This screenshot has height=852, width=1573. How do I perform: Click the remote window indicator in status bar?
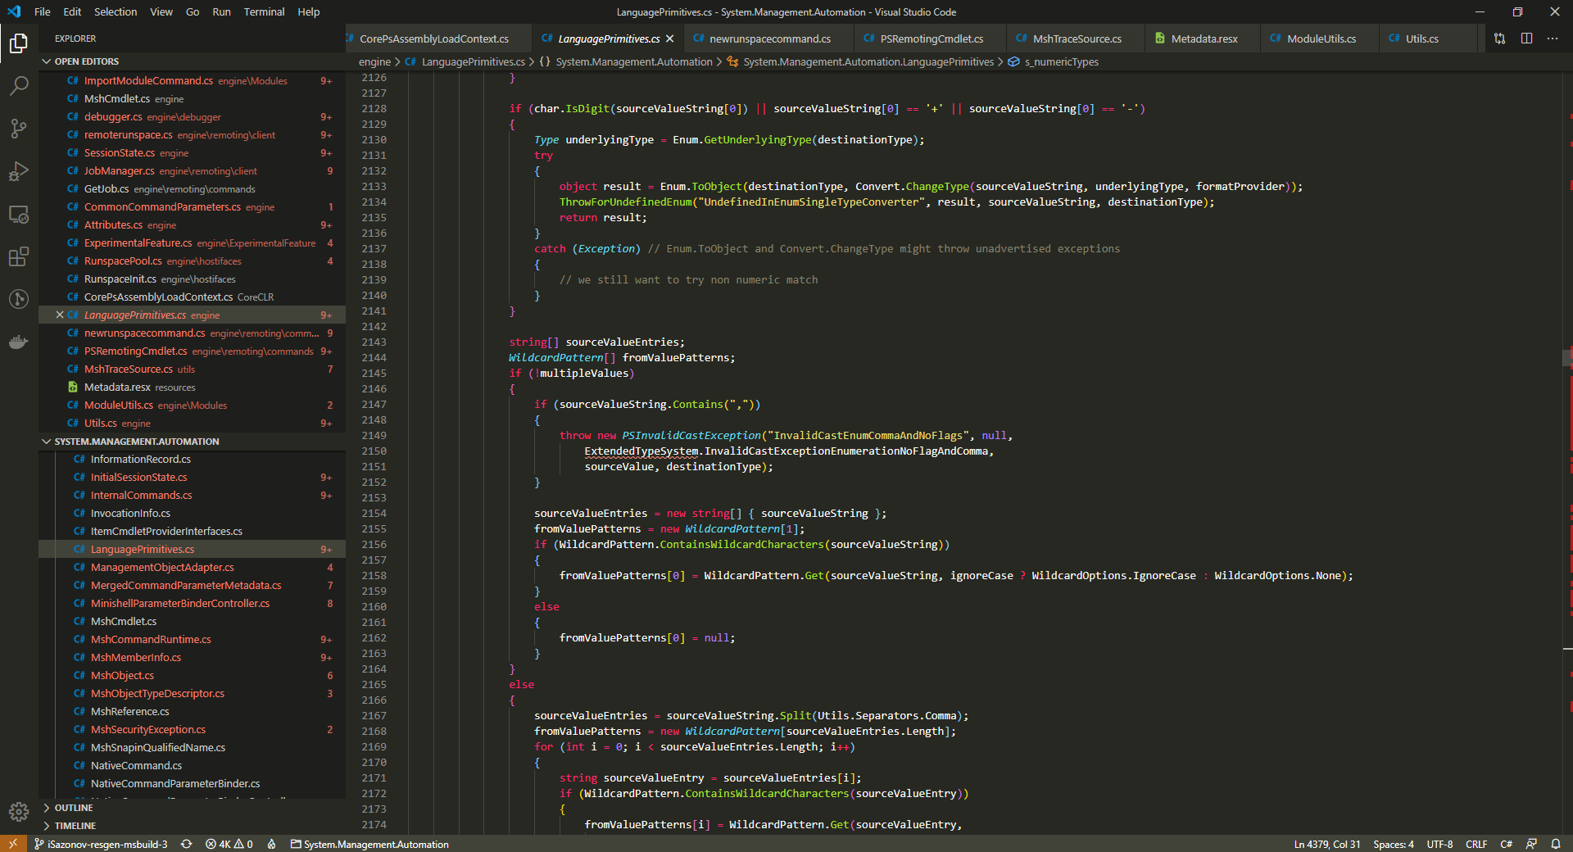(13, 844)
